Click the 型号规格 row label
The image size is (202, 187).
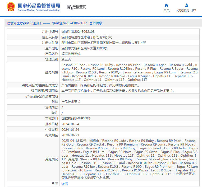(x=52, y=72)
